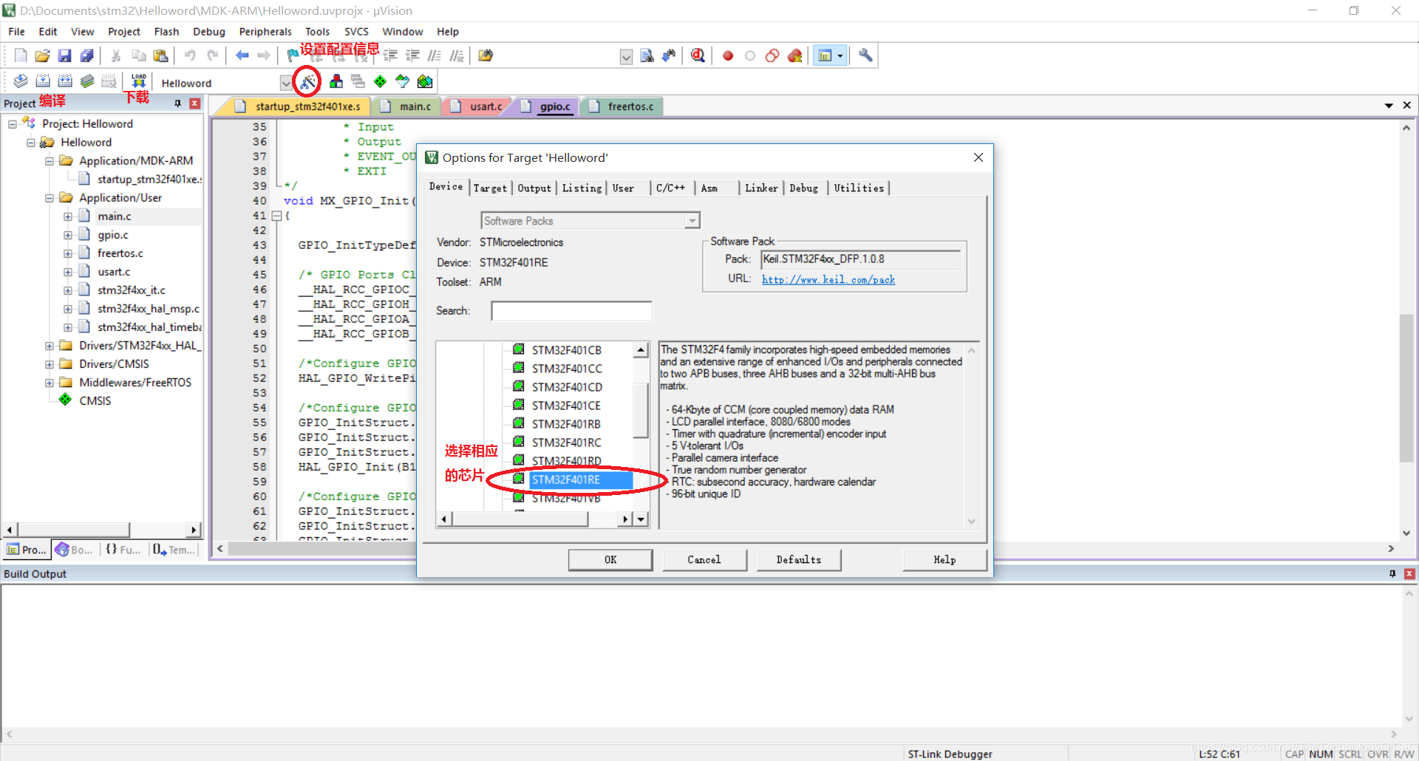Navigate backwards with blue left arrow
1419x761 pixels.
pos(242,55)
